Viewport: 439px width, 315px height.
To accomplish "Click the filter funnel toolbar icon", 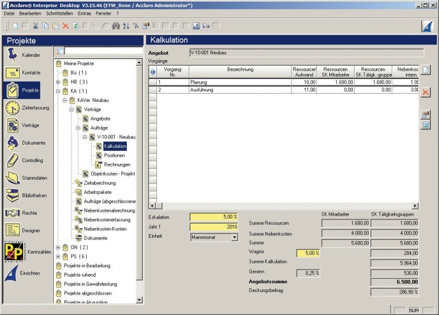I will [x=136, y=26].
